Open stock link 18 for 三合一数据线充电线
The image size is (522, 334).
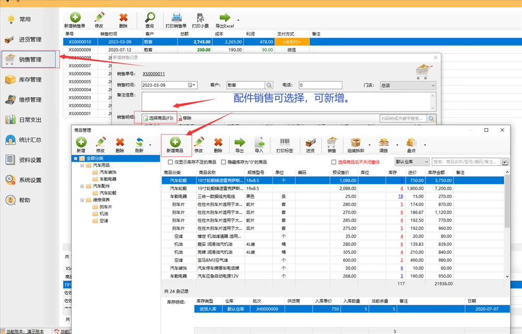coord(400,196)
